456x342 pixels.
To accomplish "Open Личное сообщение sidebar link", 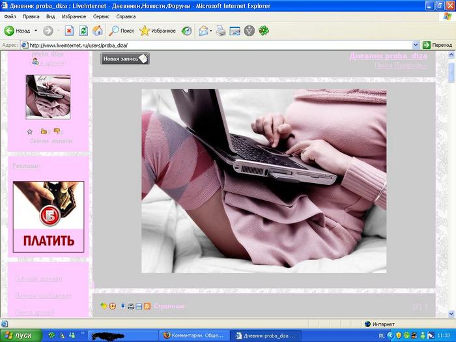I will coord(43,295).
